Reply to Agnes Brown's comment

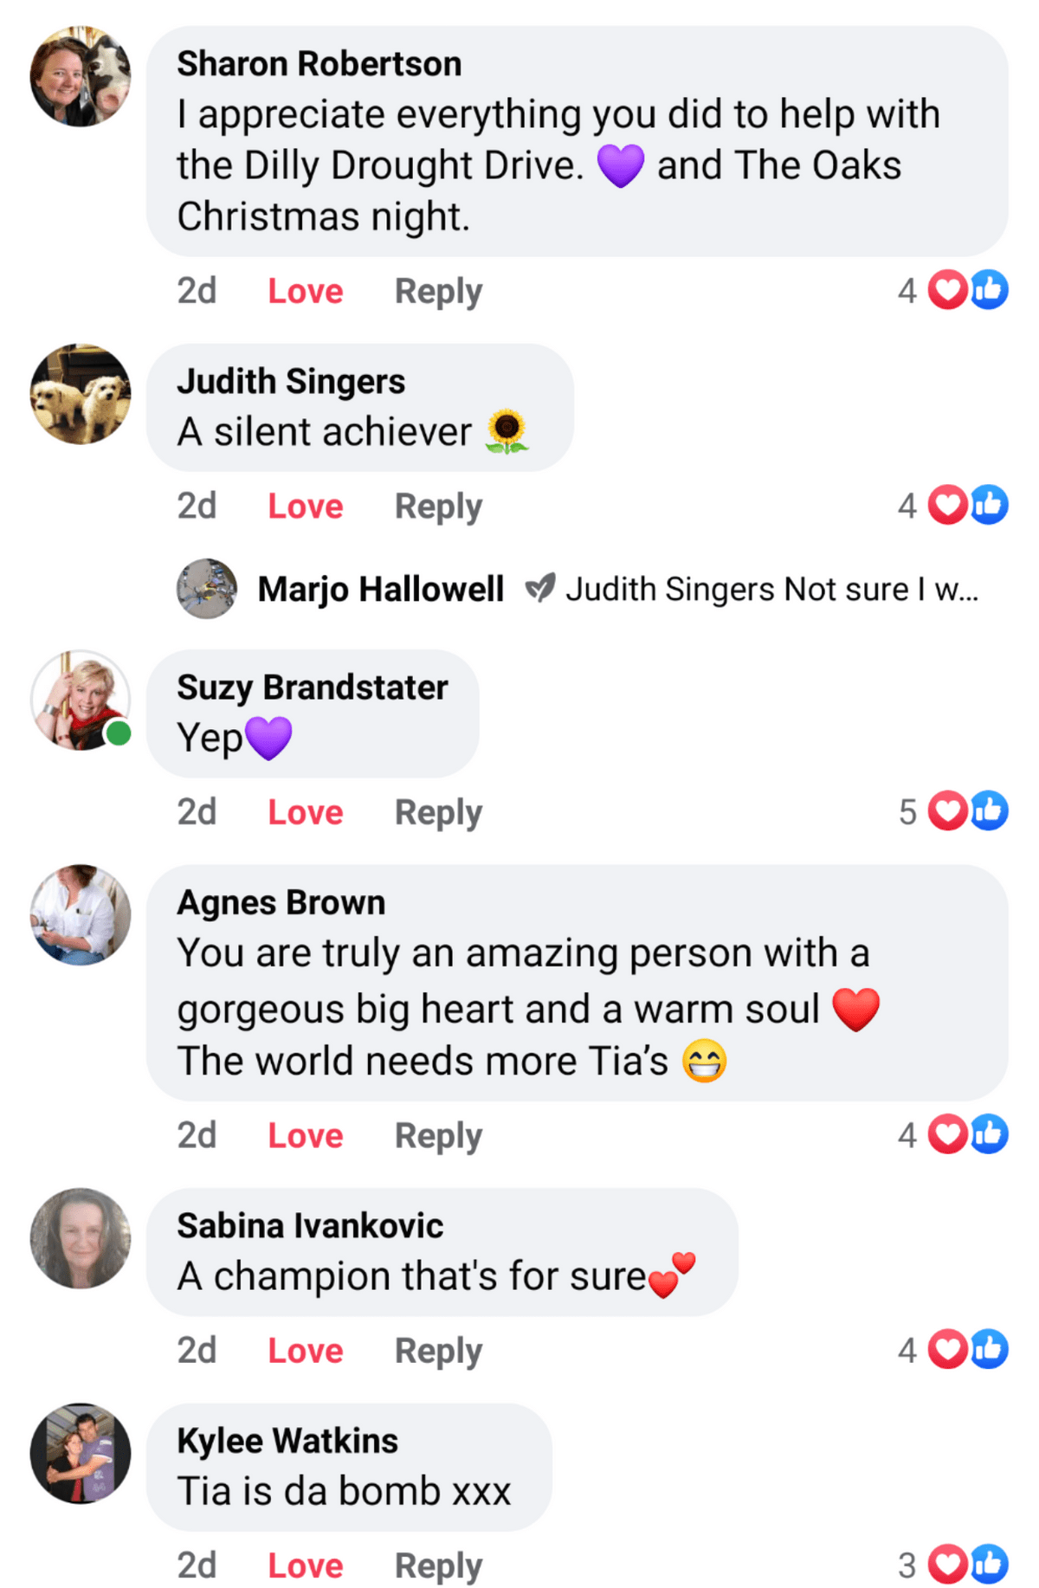[x=438, y=1136]
